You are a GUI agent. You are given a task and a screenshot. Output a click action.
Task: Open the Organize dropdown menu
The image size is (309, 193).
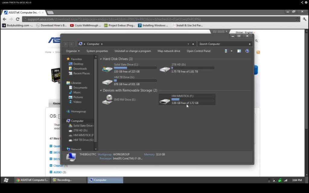[73, 51]
